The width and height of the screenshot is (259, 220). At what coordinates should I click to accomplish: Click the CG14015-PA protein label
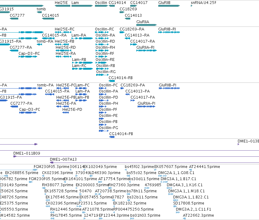pyautogui.click(x=57, y=91)
